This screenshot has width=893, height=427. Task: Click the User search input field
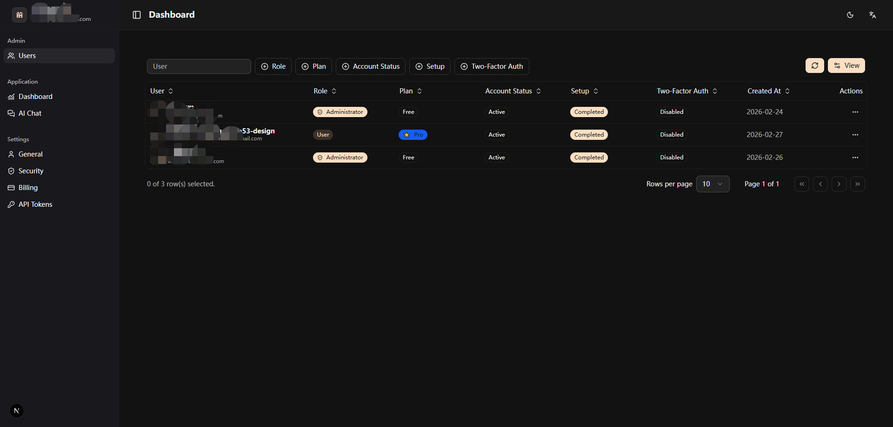pyautogui.click(x=199, y=66)
